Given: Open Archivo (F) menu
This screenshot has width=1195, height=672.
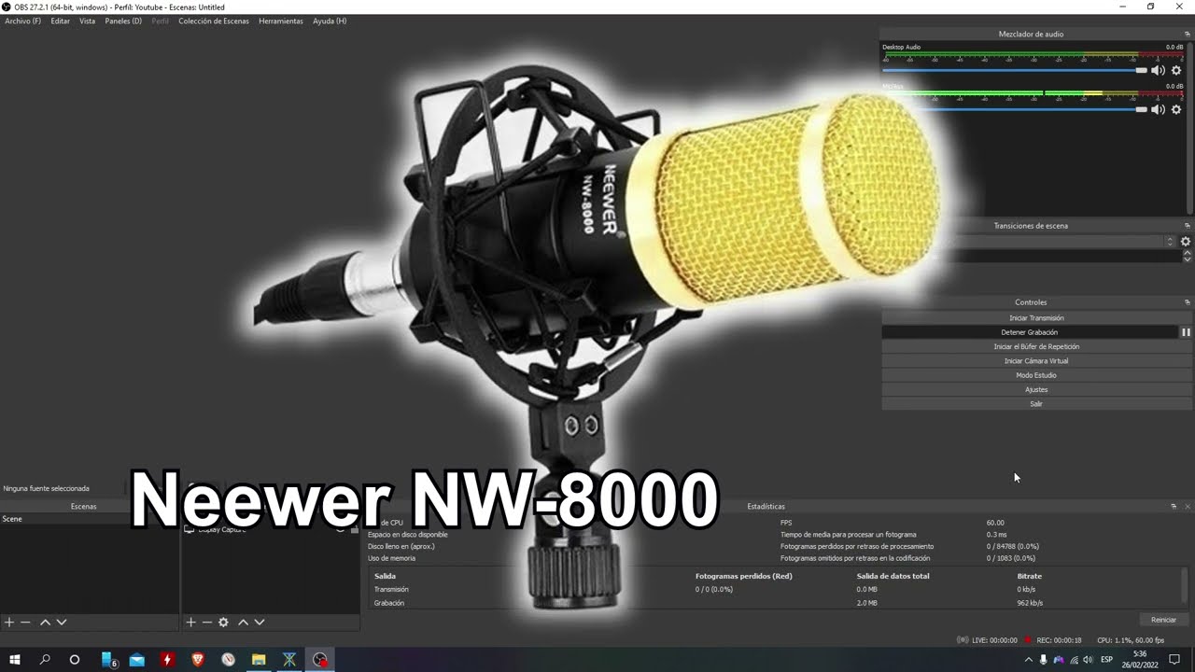Looking at the screenshot, I should coord(23,21).
